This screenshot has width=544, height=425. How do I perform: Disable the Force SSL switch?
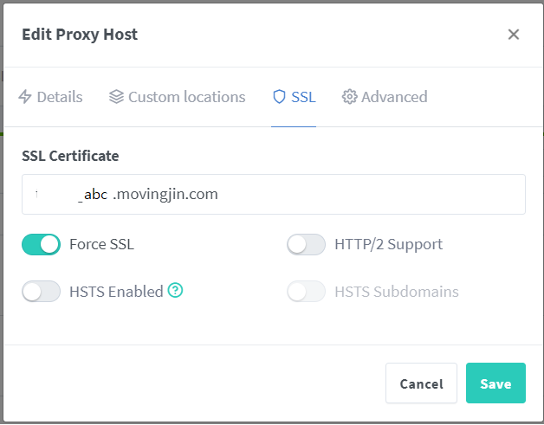[42, 244]
